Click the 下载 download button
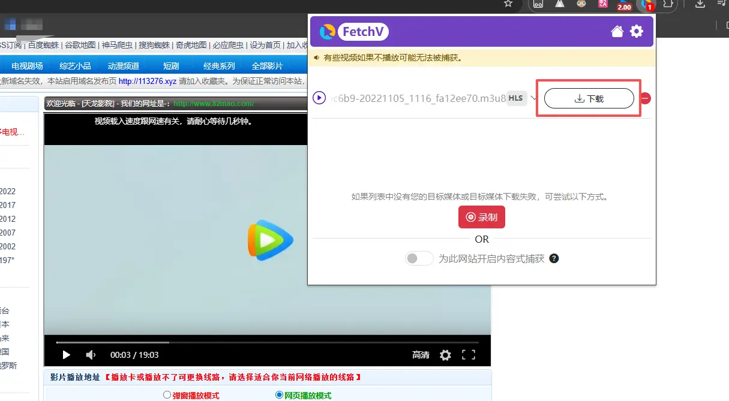The width and height of the screenshot is (729, 401). (589, 99)
